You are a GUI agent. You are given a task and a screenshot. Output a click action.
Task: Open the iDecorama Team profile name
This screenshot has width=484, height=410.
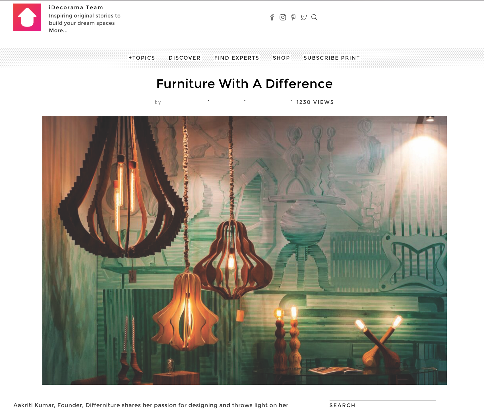(x=76, y=7)
